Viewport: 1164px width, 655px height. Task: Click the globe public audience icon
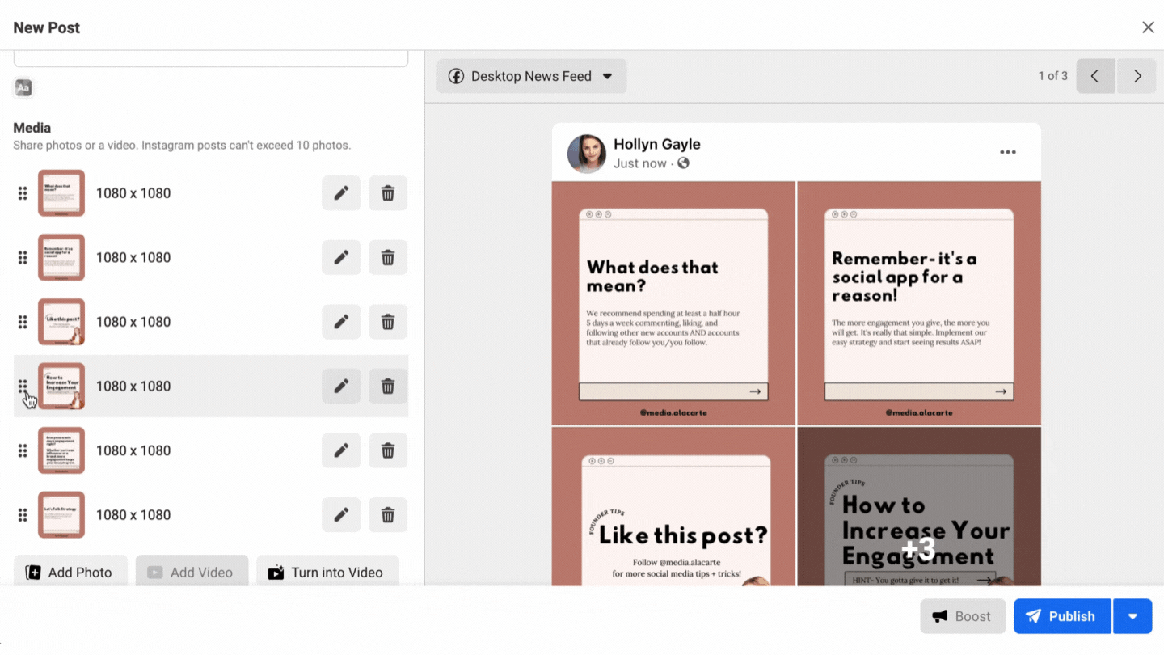point(683,163)
